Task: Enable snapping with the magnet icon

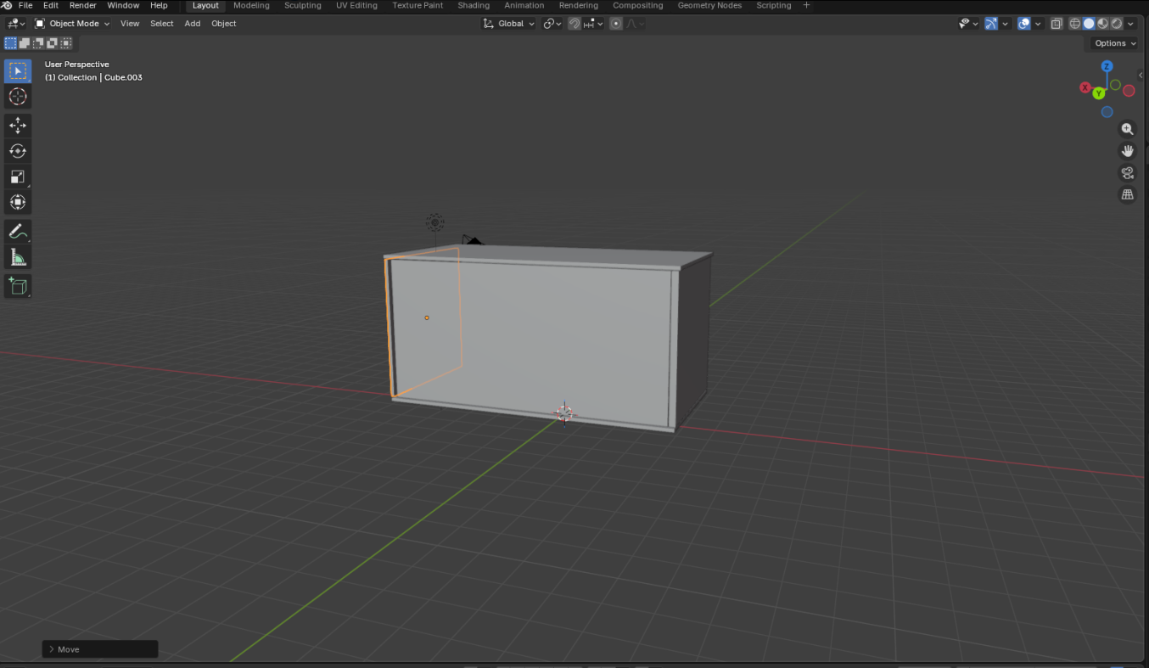Action: pos(574,23)
